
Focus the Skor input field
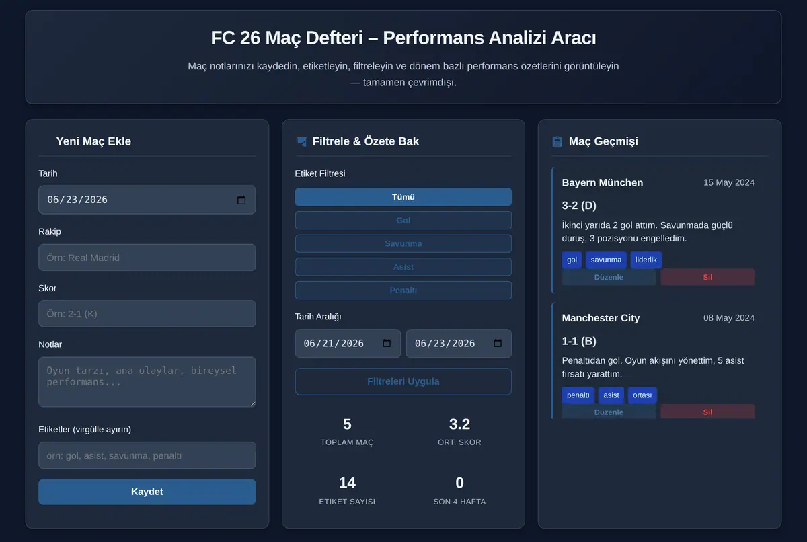pos(147,313)
